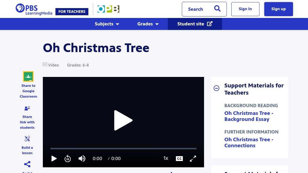
Task: Open the Student site link
Action: pos(195,24)
